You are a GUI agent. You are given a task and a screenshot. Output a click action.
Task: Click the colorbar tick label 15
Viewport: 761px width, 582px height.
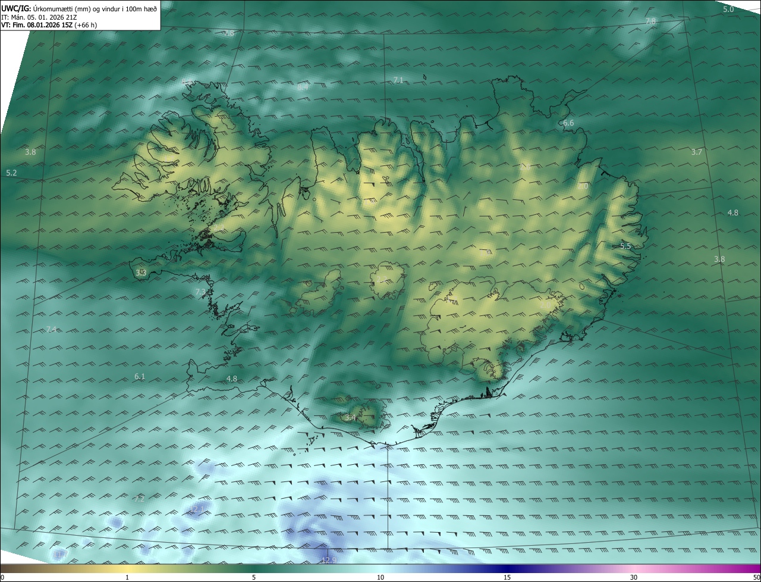point(507,577)
